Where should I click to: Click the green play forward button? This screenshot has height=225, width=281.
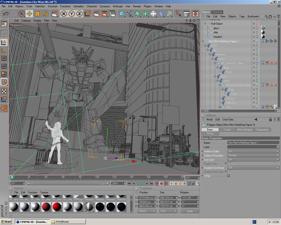click(x=143, y=184)
